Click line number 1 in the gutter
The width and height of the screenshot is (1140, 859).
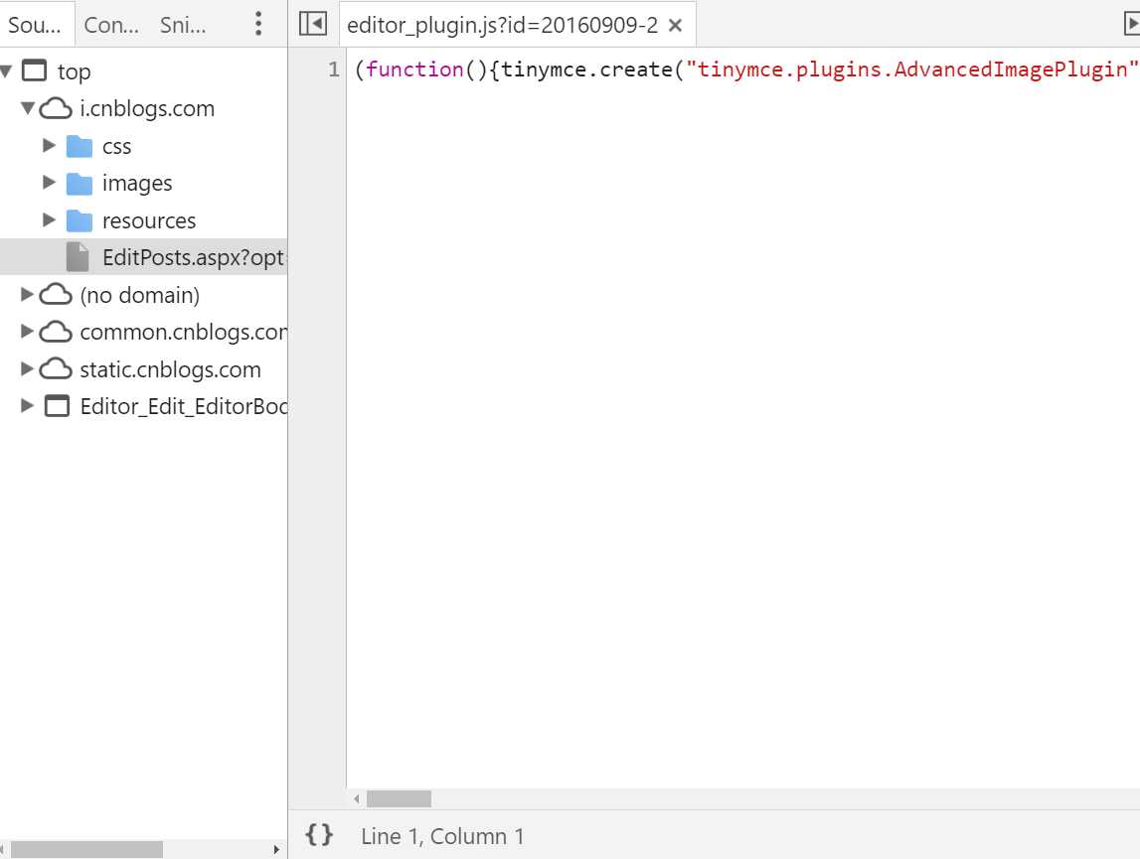[334, 70]
